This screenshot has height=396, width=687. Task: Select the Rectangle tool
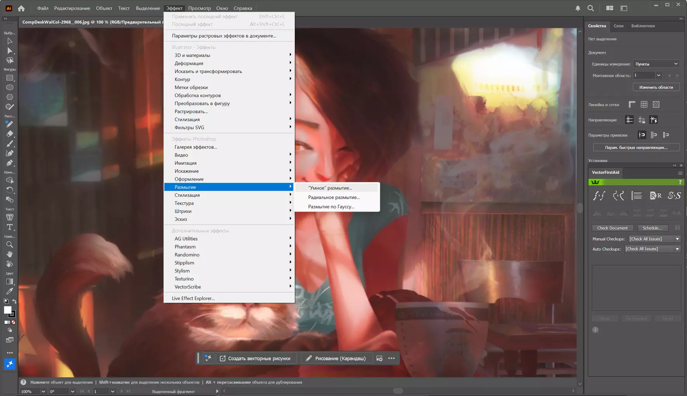point(10,78)
